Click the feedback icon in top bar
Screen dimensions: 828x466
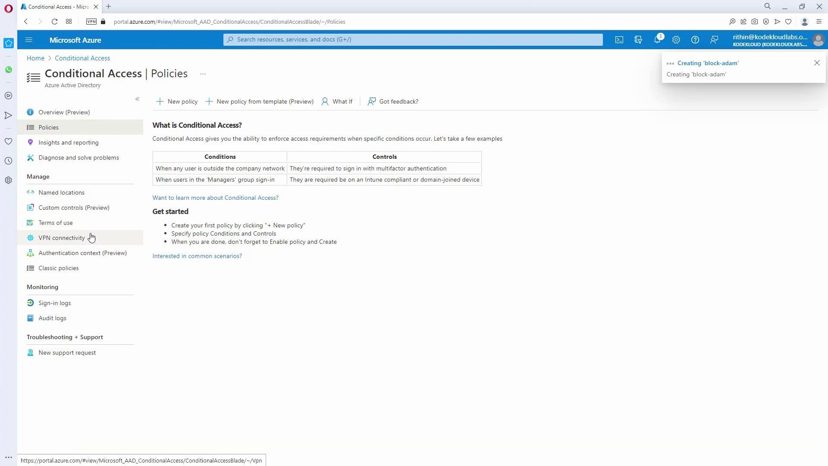click(714, 40)
